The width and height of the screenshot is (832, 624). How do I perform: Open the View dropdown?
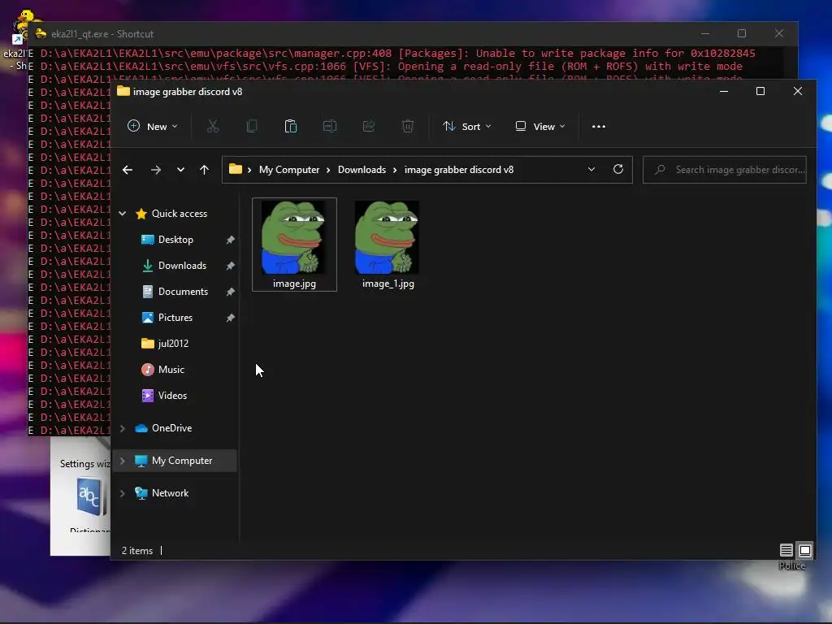[539, 126]
